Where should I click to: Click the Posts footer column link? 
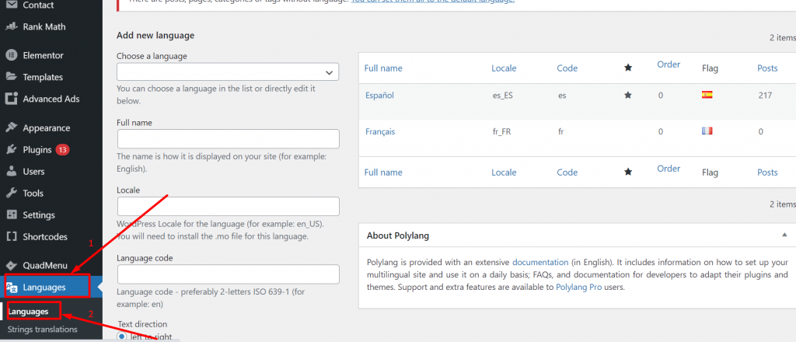coord(767,172)
